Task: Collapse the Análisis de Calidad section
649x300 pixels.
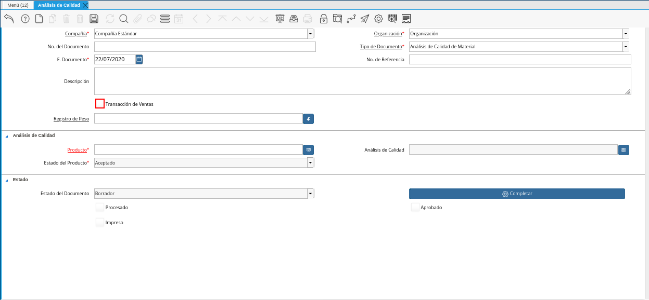Action: [x=7, y=136]
